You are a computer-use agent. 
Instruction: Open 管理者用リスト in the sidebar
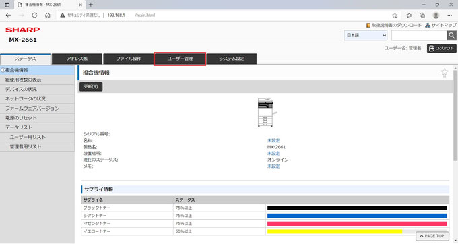click(x=37, y=147)
